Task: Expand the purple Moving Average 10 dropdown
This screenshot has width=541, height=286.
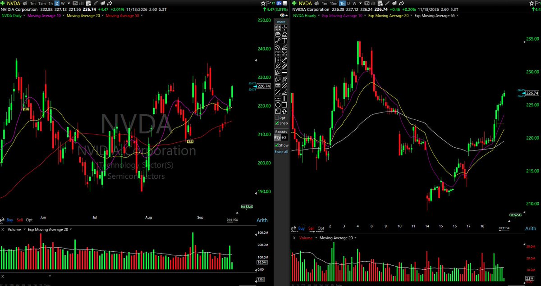Action: point(64,15)
